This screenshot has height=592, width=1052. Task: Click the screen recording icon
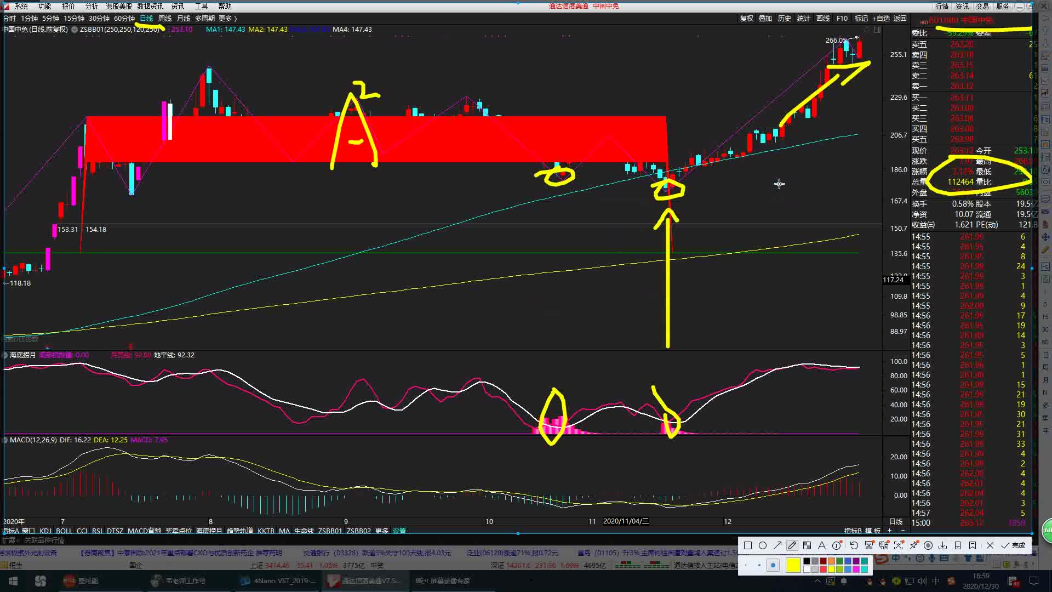point(928,545)
